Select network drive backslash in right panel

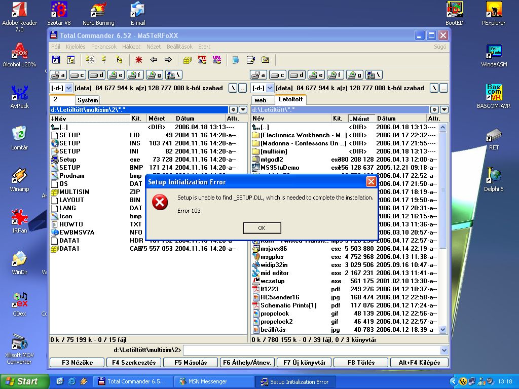[x=374, y=75]
